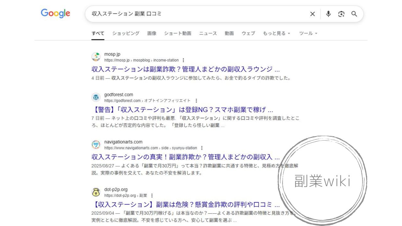Click the dot-p2p.org site name
402x226 pixels.
pyautogui.click(x=116, y=189)
